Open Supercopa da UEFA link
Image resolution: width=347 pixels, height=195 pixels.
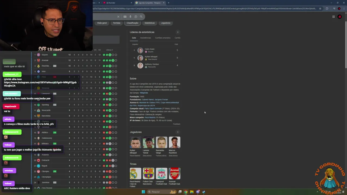coord(146,106)
